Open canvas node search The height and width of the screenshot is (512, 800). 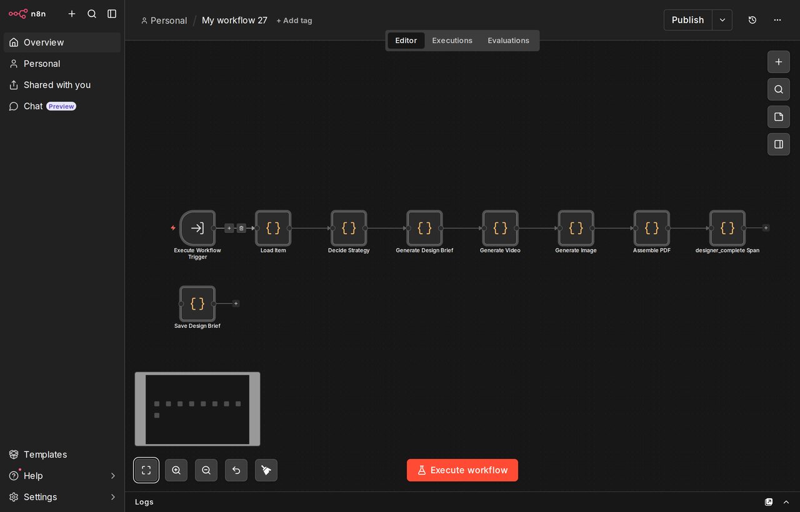pyautogui.click(x=779, y=89)
